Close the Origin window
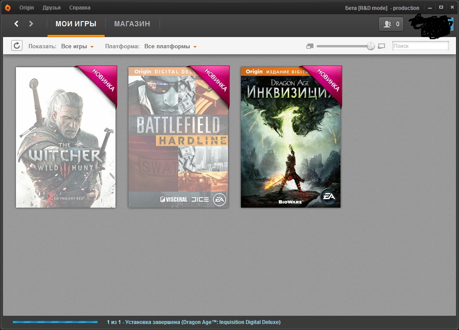The height and width of the screenshot is (330, 459). (x=452, y=7)
